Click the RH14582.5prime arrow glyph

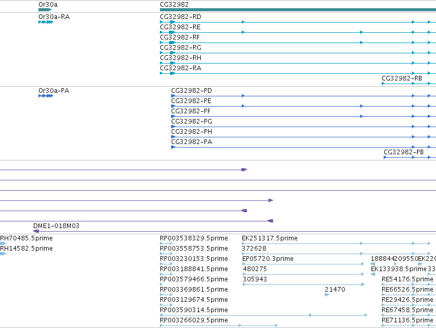click(x=3, y=254)
